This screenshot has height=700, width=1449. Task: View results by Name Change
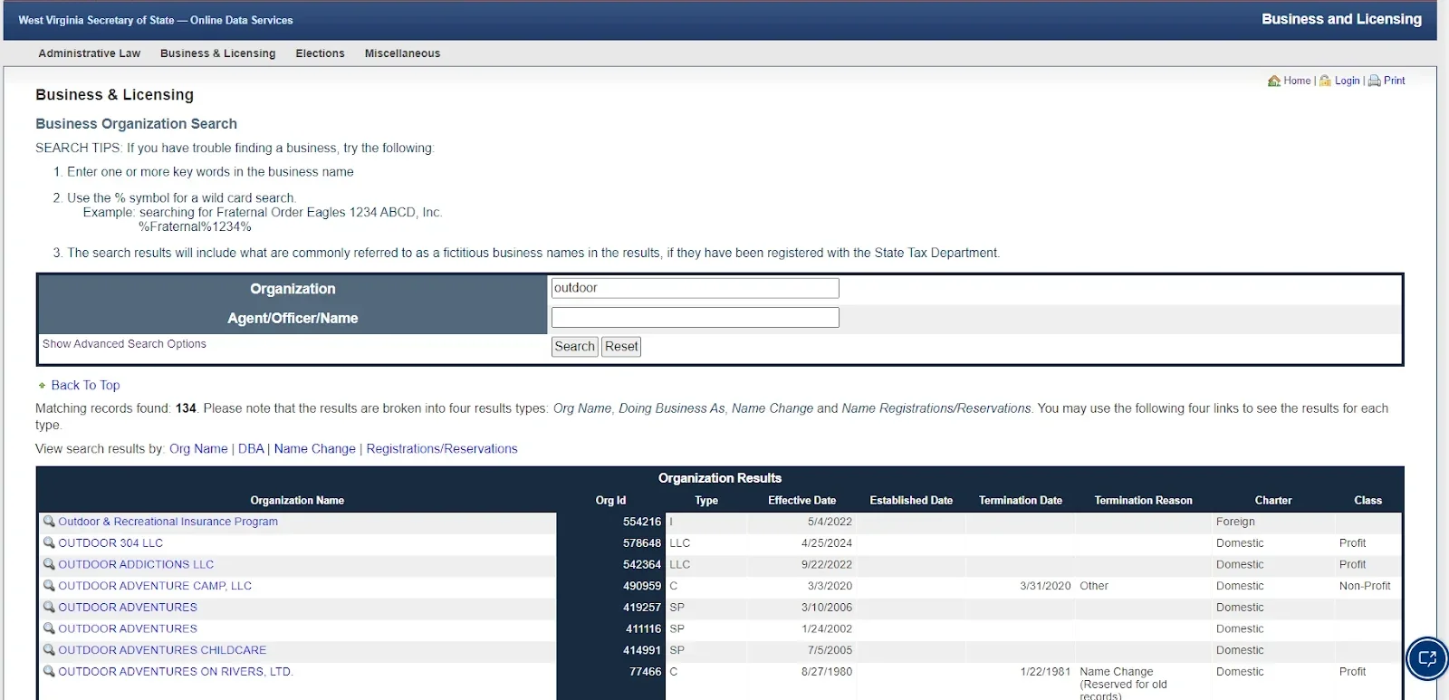tap(315, 449)
